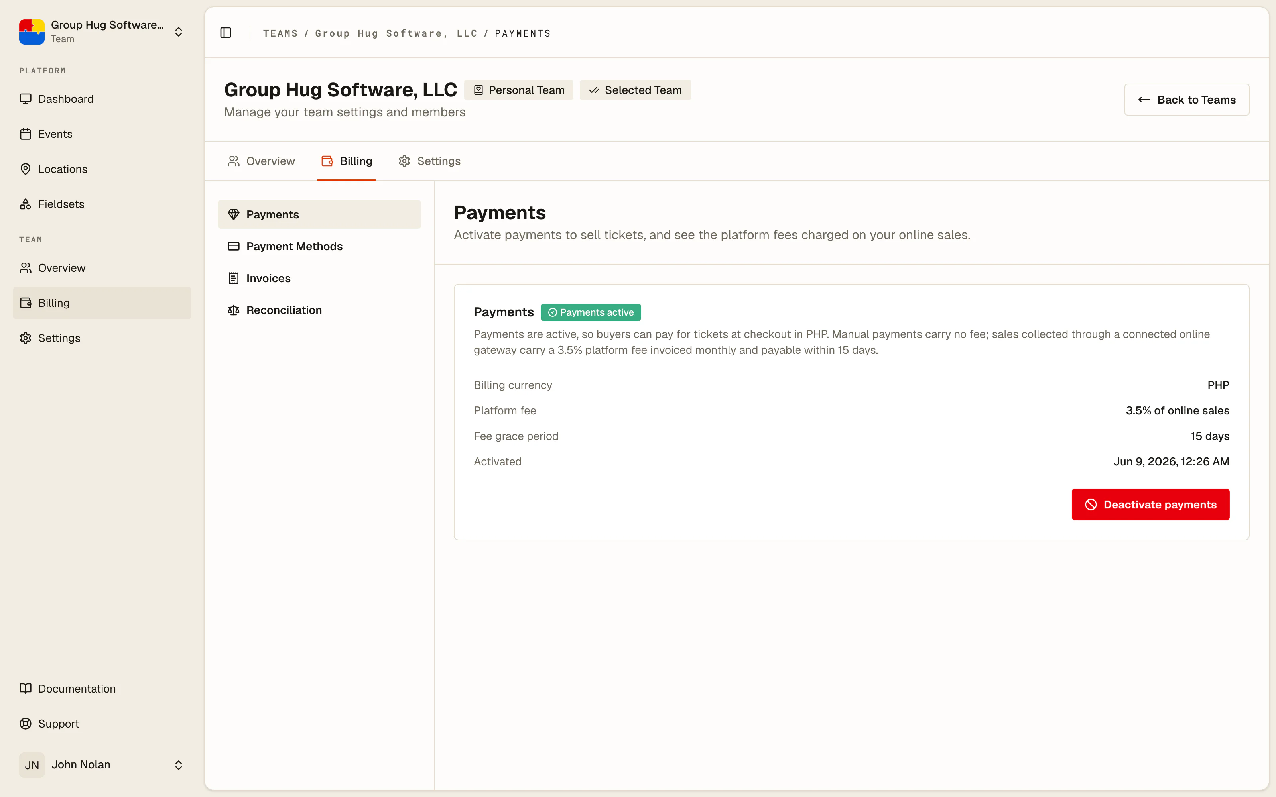Switch to the Overview tab
This screenshot has height=797, width=1276.
click(261, 161)
